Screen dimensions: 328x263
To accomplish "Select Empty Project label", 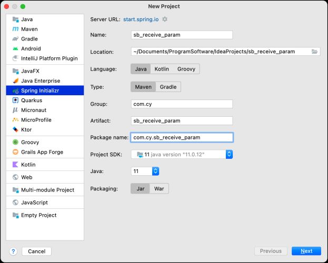I will (39, 215).
